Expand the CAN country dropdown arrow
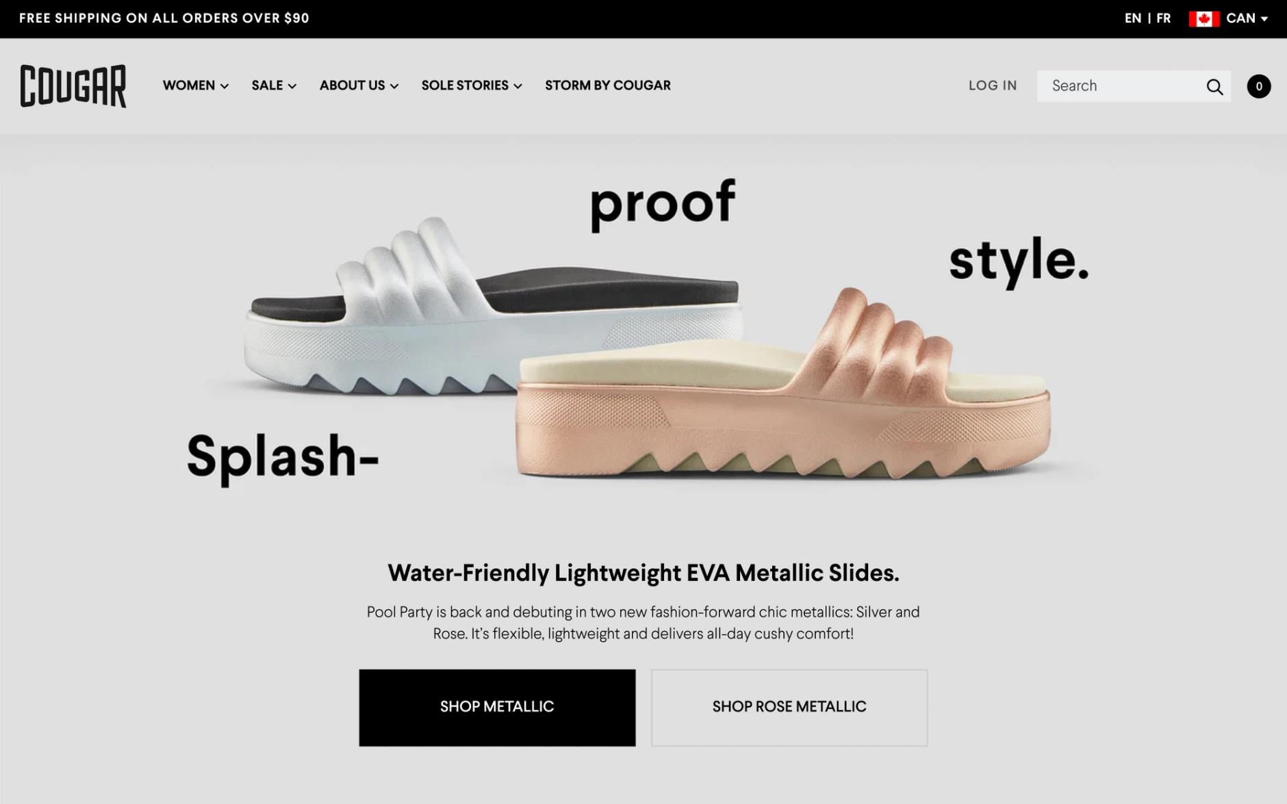 [x=1264, y=19]
